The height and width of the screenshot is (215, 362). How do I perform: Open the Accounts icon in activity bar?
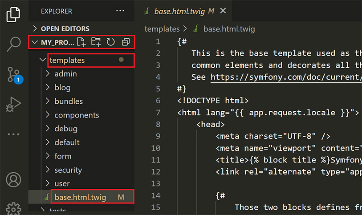[x=14, y=180]
